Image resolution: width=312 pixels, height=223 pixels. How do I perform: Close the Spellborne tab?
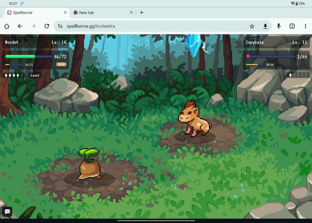point(65,12)
